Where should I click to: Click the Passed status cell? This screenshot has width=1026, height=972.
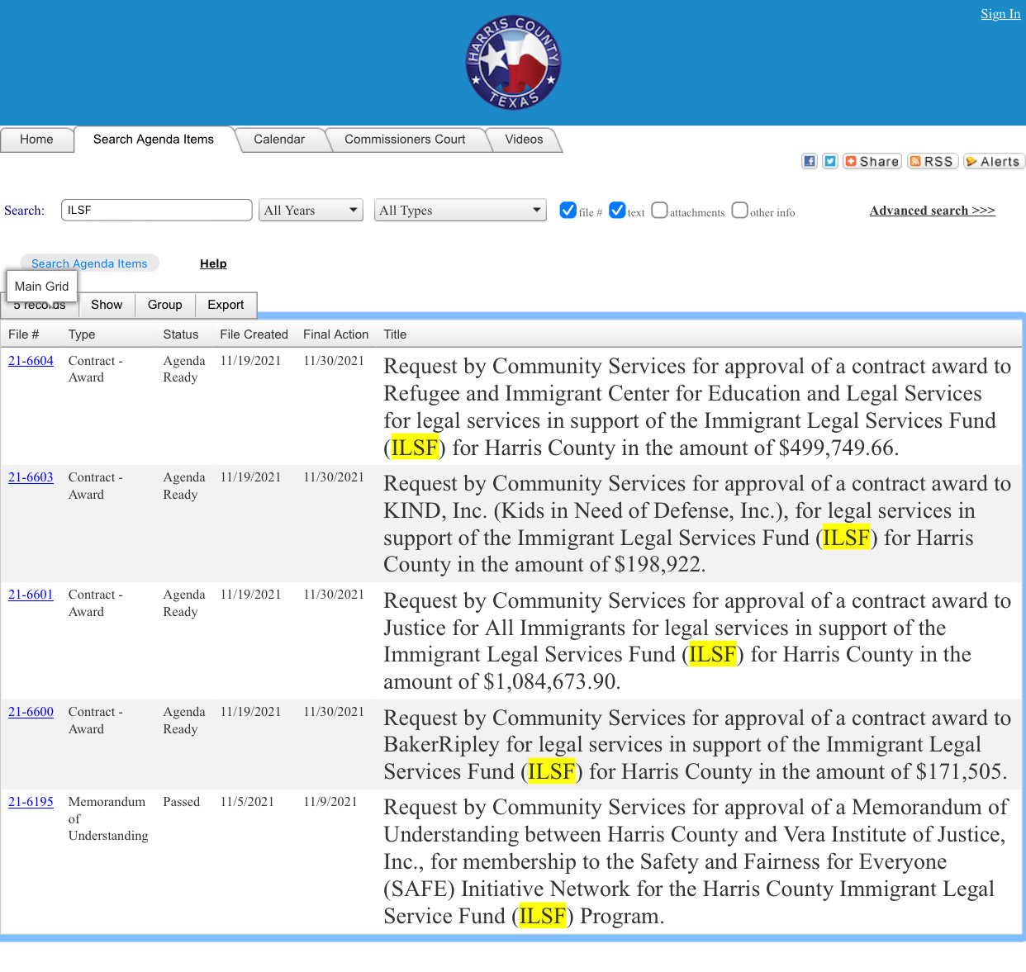click(182, 802)
